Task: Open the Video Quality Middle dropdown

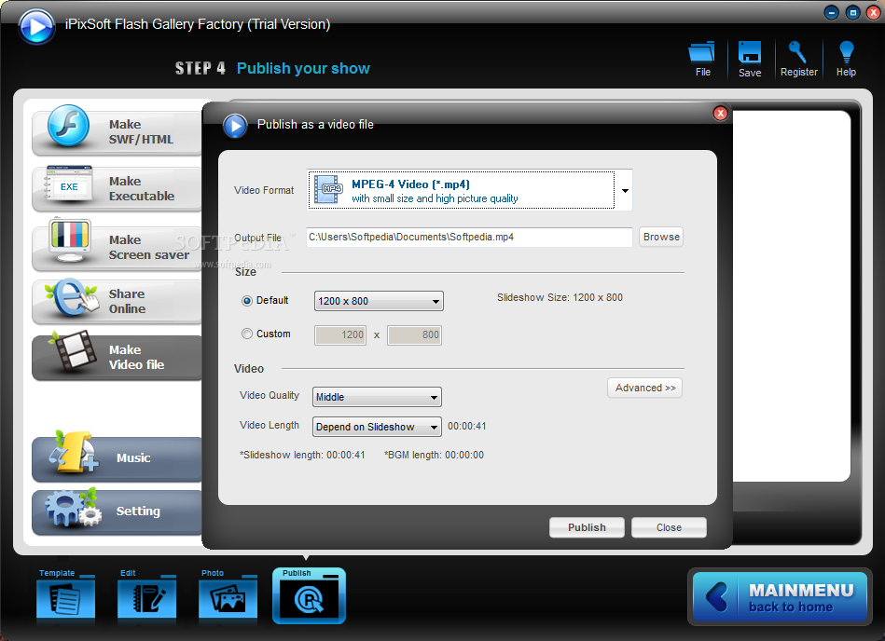Action: (377, 397)
